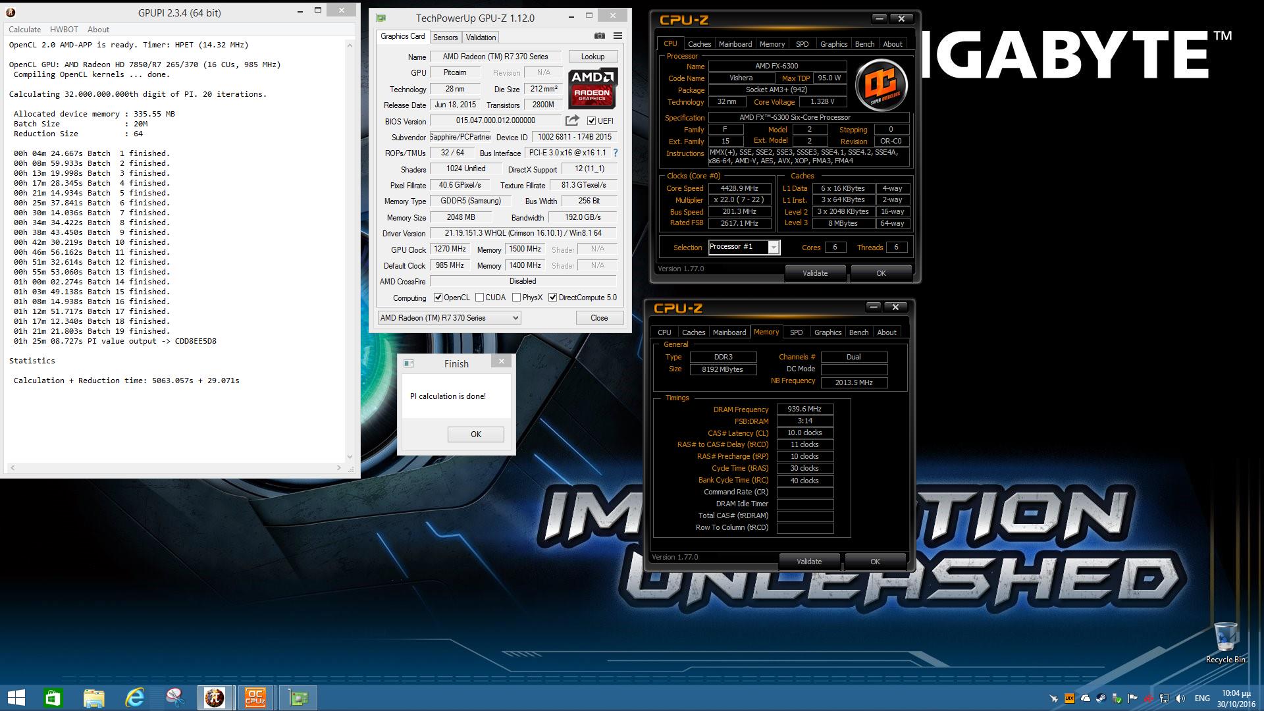Click the red dots tray icon
The image size is (1264, 711).
[1148, 698]
